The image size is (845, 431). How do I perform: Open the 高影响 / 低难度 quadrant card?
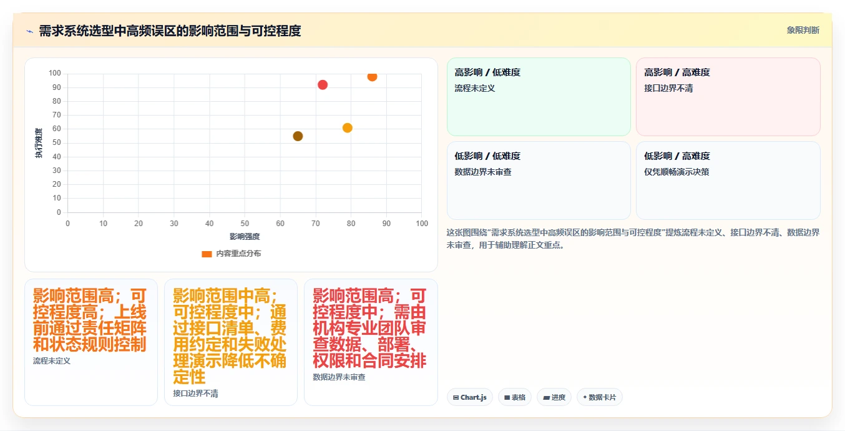(539, 97)
